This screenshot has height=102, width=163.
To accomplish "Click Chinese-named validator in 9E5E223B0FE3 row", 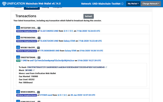I will point(62,95).
